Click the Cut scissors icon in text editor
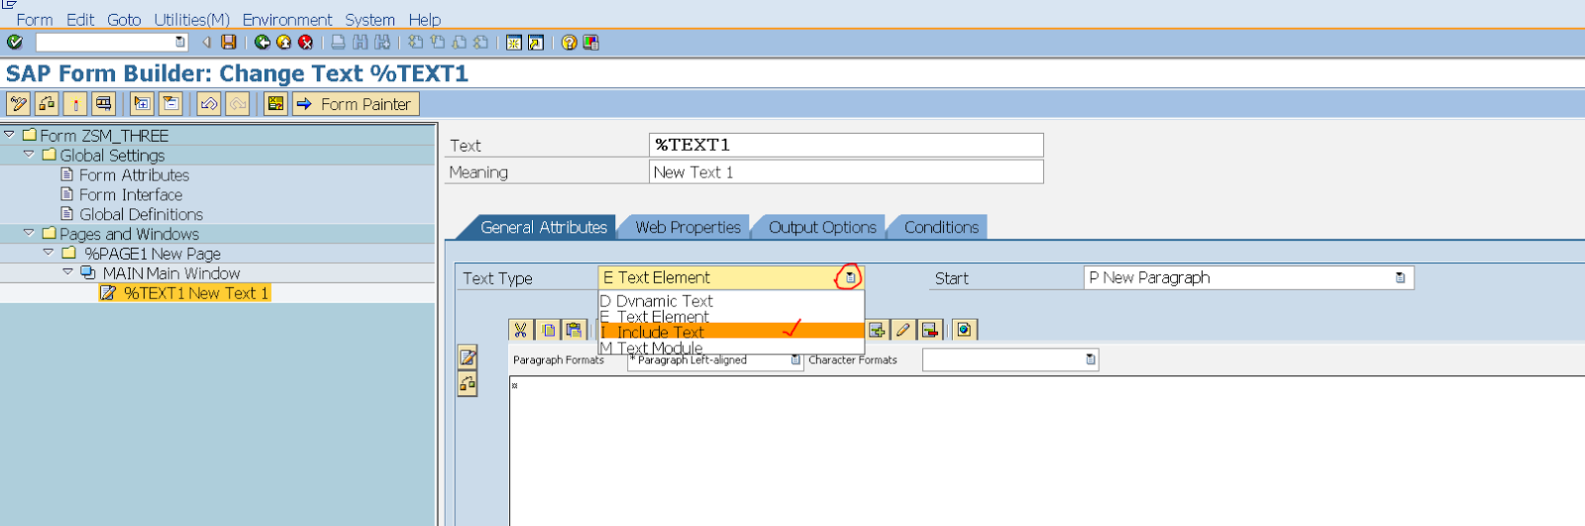Image resolution: width=1585 pixels, height=526 pixels. point(521,329)
